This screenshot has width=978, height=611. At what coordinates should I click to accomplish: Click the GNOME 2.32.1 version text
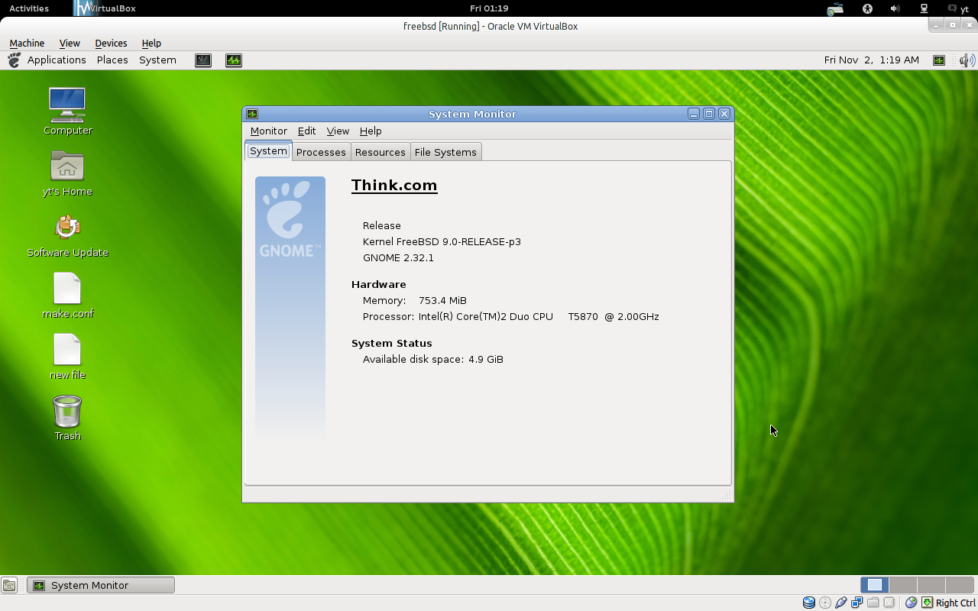(398, 258)
